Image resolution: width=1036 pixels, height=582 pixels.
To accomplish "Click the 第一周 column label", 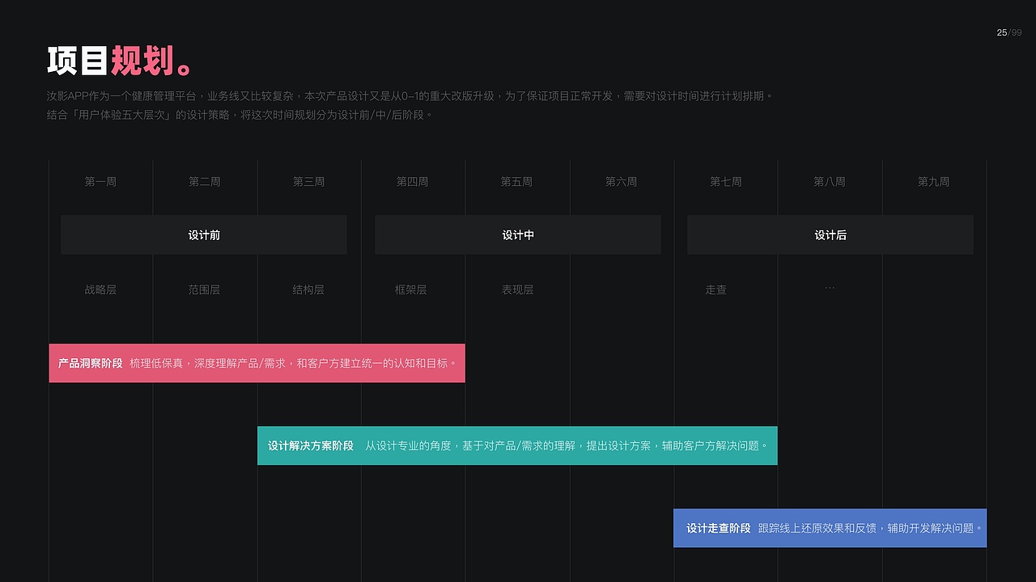I will point(101,181).
